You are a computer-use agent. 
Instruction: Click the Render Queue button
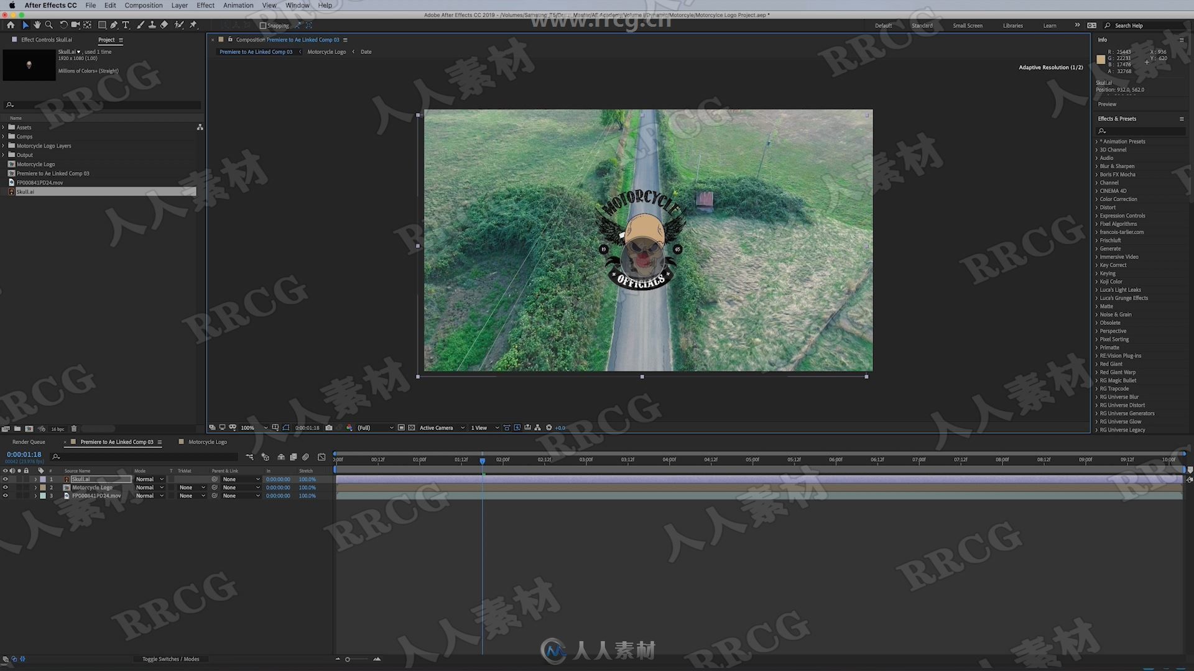[29, 440]
